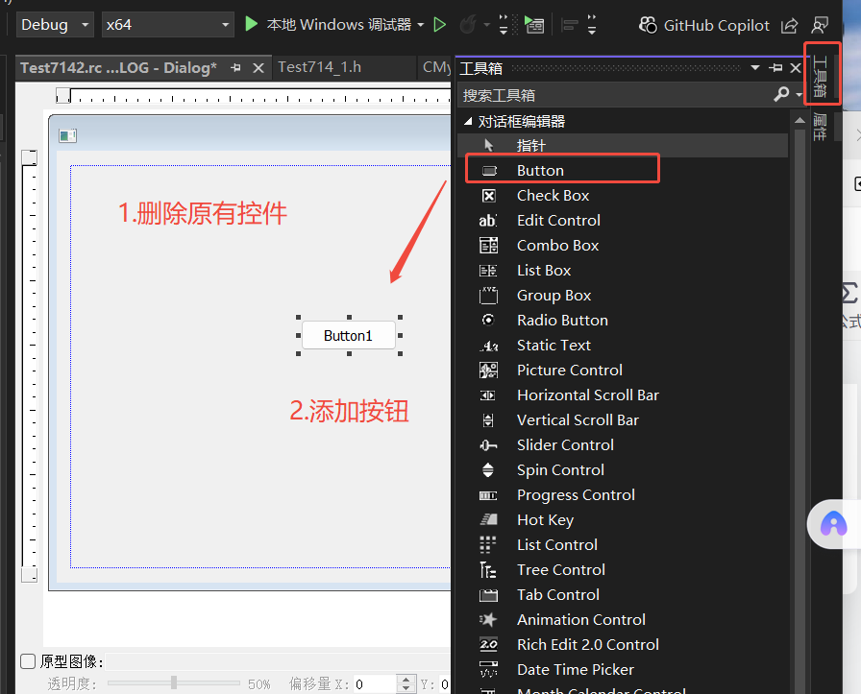
Task: Click the offset Y input field
Action: pos(444,684)
